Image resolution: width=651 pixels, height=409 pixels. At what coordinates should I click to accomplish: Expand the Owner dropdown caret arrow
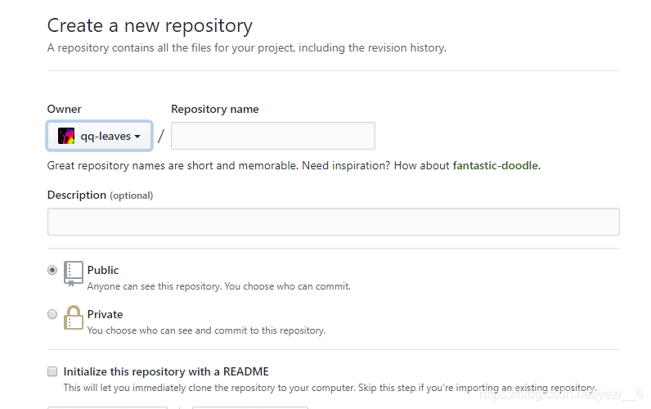point(137,136)
